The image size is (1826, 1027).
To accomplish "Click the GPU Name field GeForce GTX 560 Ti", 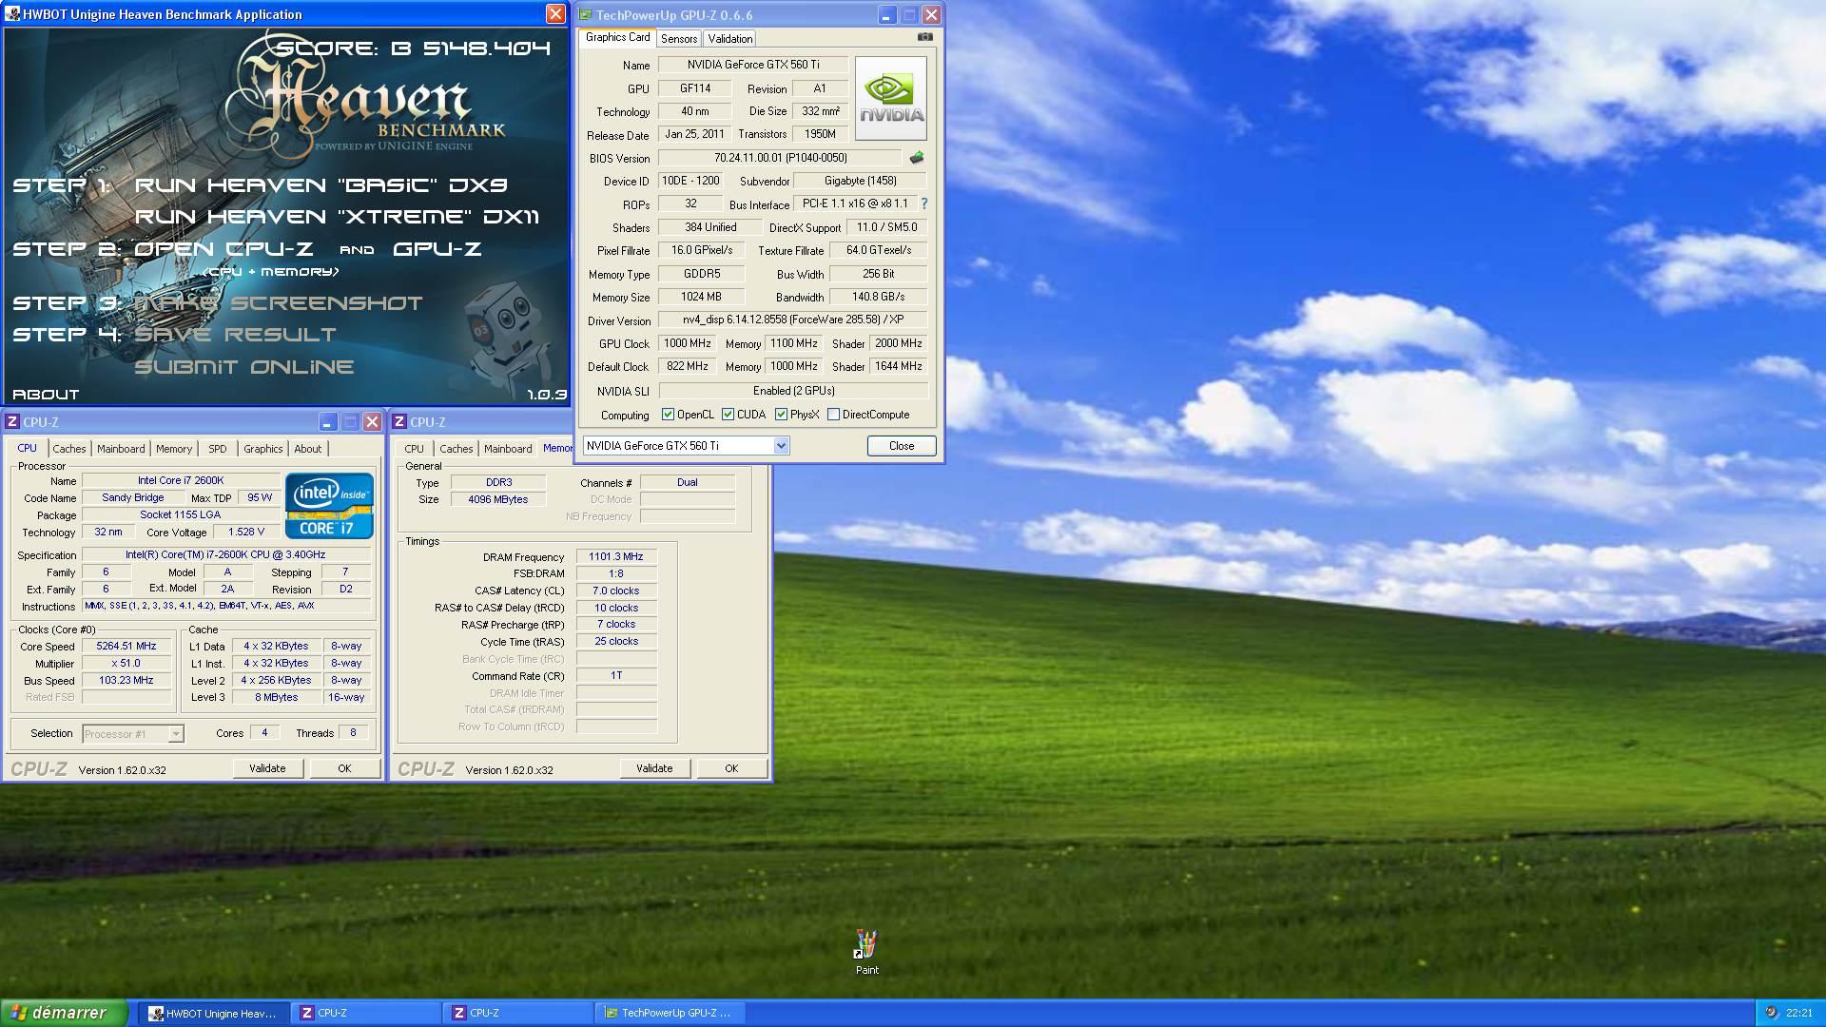I will [x=753, y=65].
